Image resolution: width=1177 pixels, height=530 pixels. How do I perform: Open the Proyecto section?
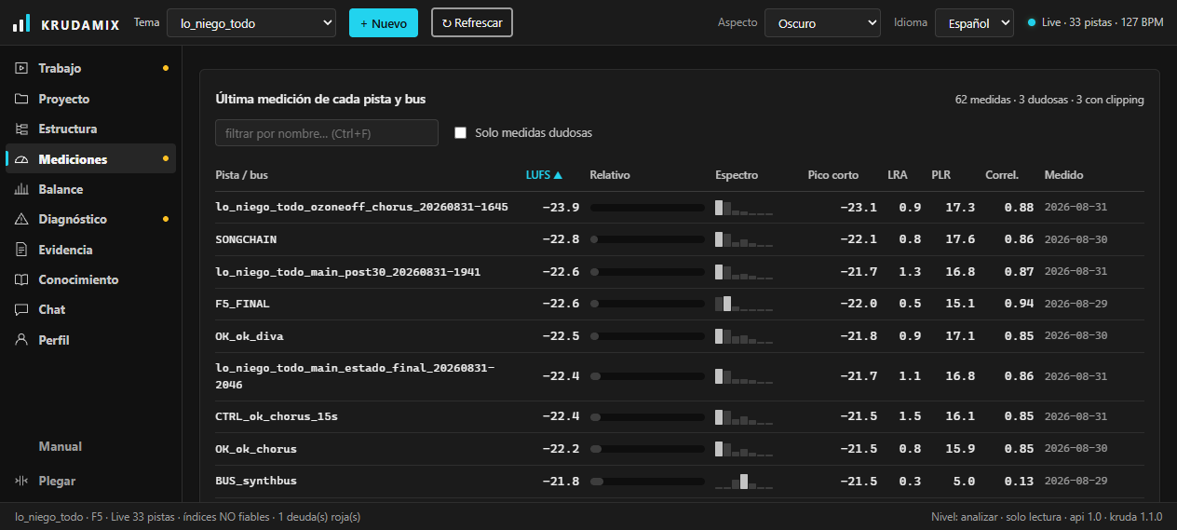click(90, 99)
